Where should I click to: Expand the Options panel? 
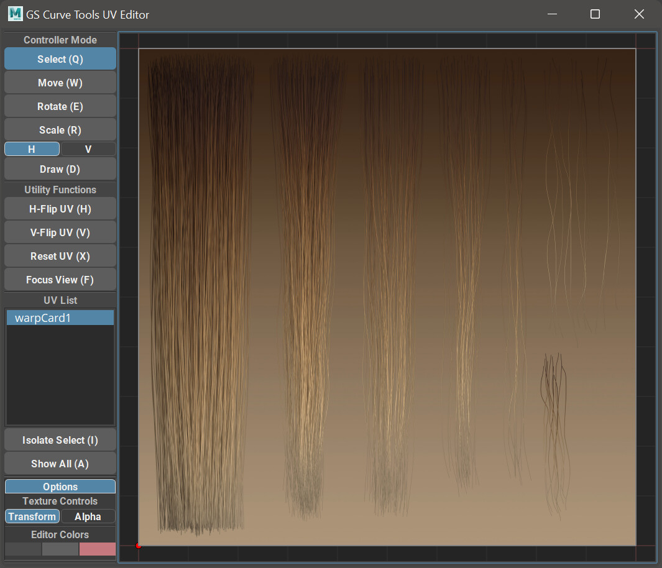coord(60,485)
